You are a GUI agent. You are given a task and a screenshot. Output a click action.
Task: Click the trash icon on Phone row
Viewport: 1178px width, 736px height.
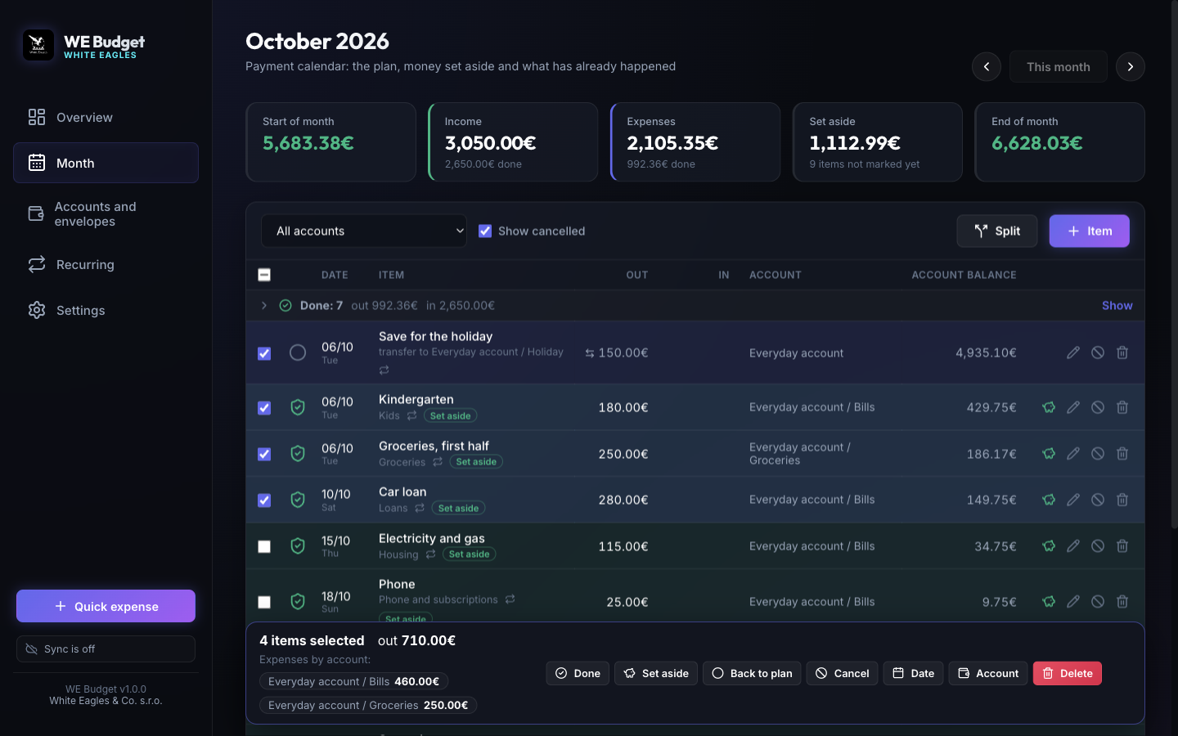coord(1122,601)
